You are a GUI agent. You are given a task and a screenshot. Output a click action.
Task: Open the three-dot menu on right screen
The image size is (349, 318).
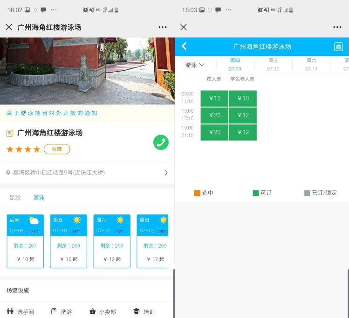point(337,27)
